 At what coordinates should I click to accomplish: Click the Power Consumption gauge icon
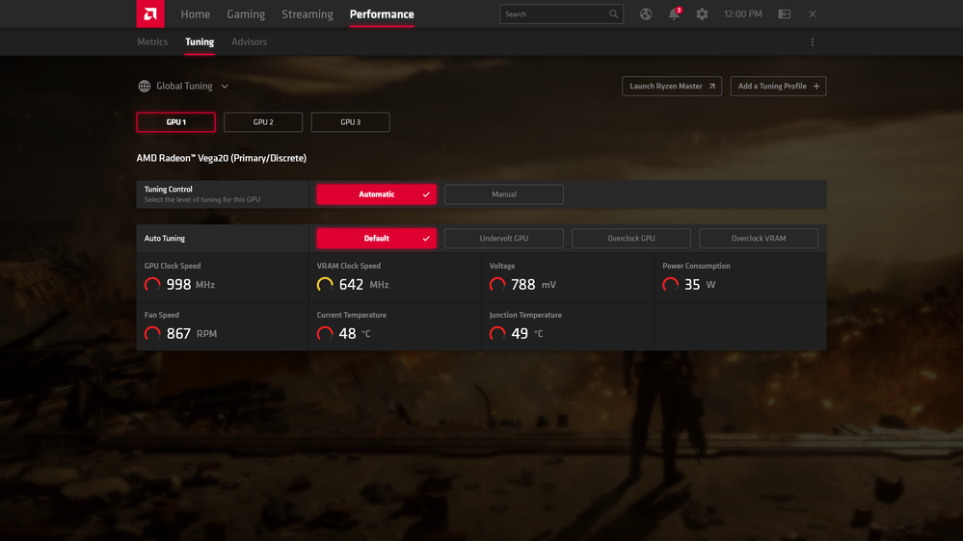671,285
